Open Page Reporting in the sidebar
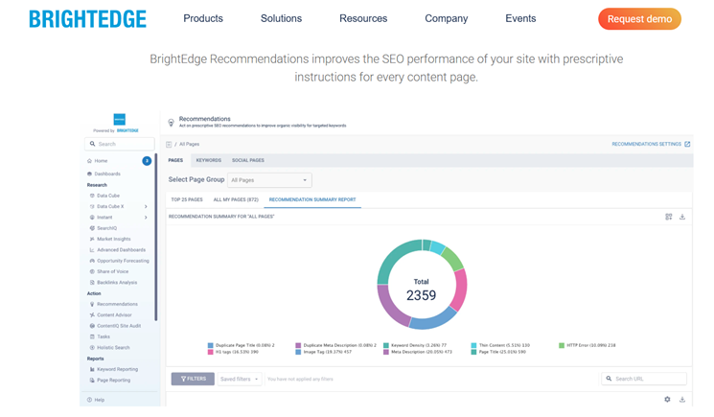714x417 pixels. pos(113,381)
